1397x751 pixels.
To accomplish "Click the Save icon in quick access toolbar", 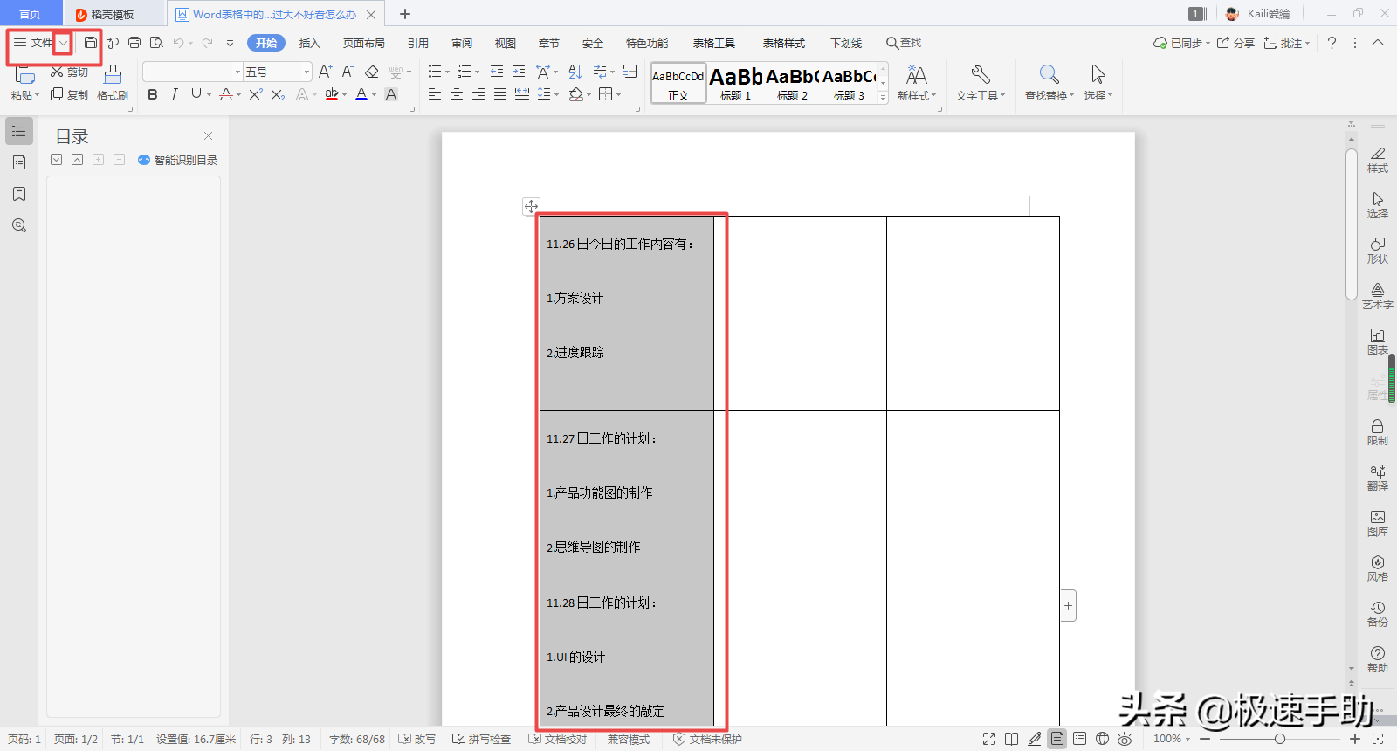I will tap(91, 42).
